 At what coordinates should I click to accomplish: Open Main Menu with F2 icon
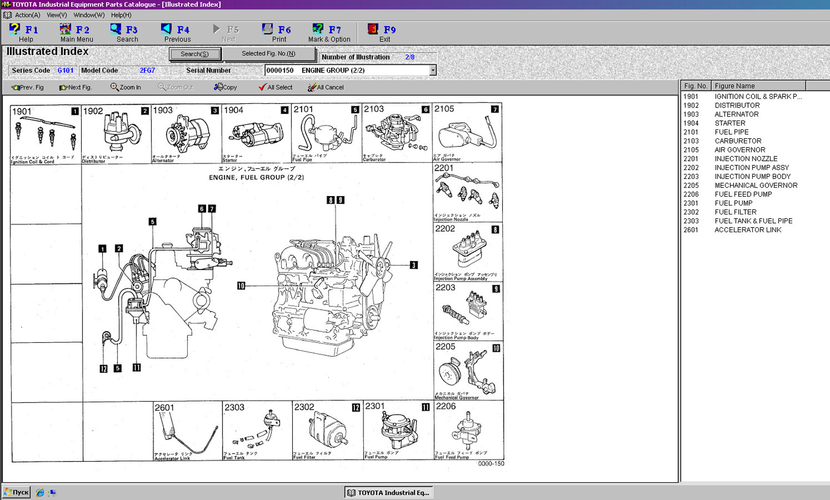(x=66, y=29)
